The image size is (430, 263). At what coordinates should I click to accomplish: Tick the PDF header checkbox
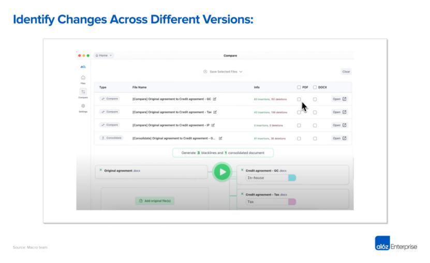(x=299, y=87)
